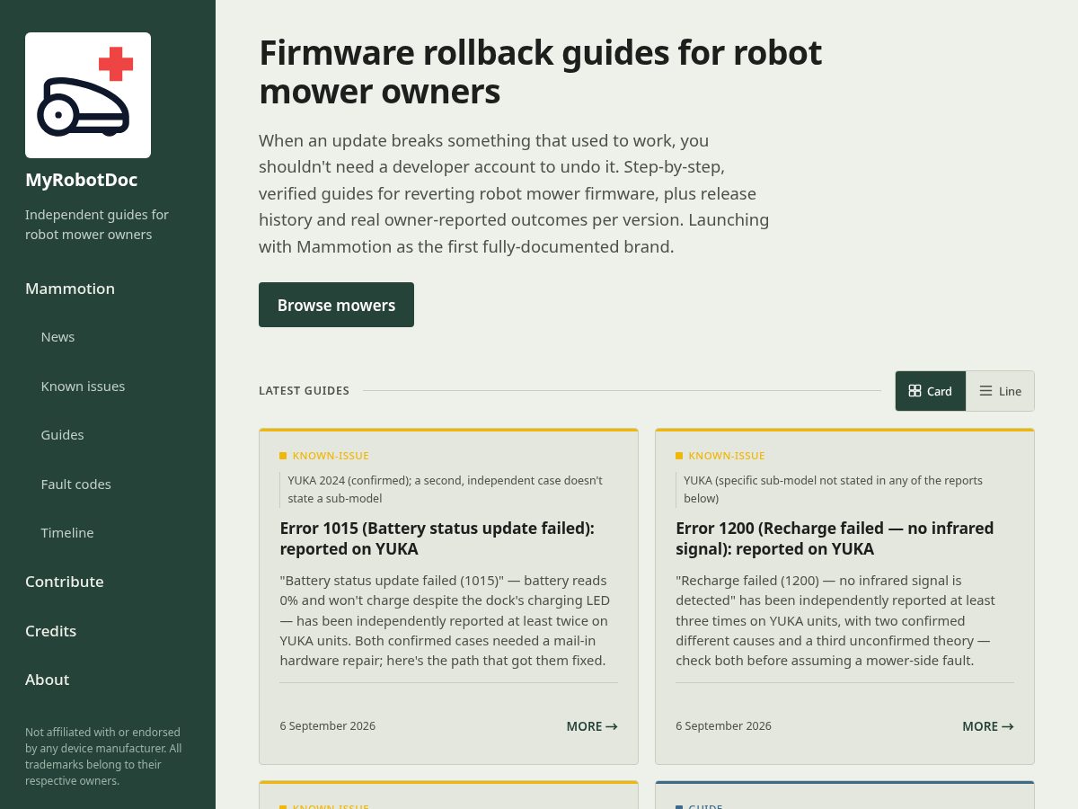Click the KNOWN-ISSUE tag on Error 1200 card
The width and height of the screenshot is (1078, 809).
[x=720, y=456]
